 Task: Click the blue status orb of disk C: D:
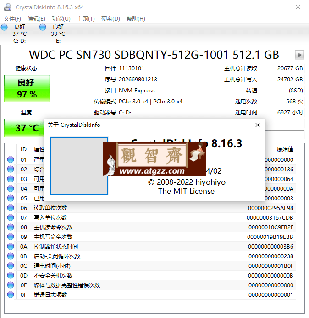coord(4,27)
